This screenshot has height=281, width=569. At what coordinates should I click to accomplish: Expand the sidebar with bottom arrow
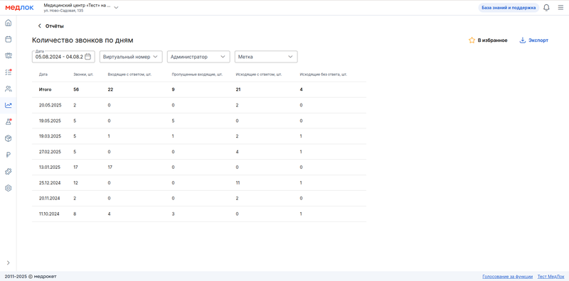pos(8,263)
